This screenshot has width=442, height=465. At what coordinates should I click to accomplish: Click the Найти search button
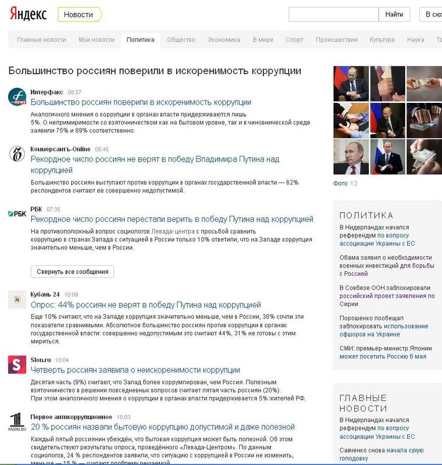394,15
